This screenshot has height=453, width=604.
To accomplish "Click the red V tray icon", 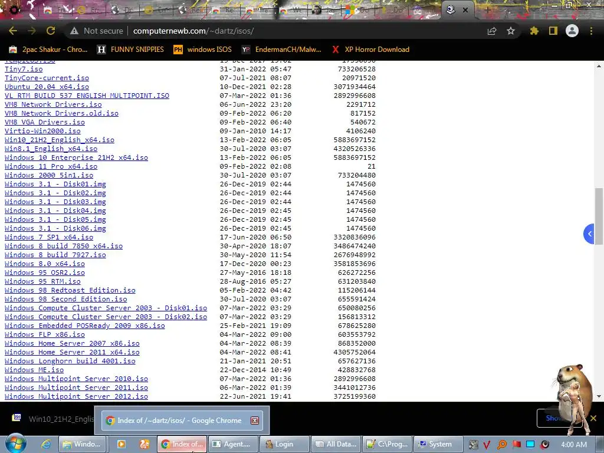I will coord(487,445).
